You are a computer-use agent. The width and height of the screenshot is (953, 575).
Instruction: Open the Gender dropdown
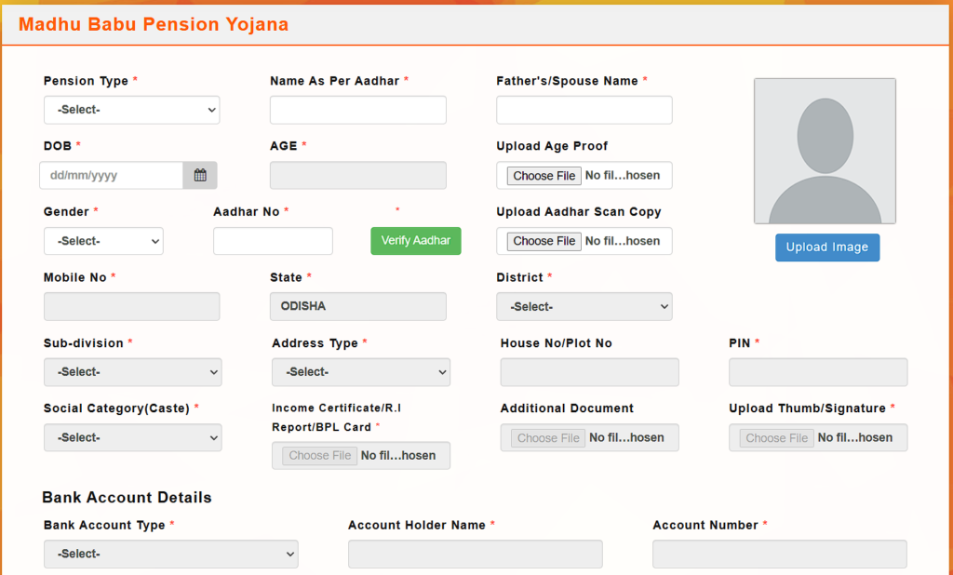pyautogui.click(x=103, y=241)
